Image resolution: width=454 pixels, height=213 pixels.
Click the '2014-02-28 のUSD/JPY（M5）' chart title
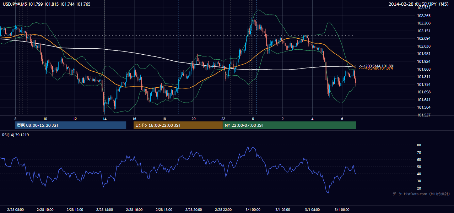click(420, 4)
